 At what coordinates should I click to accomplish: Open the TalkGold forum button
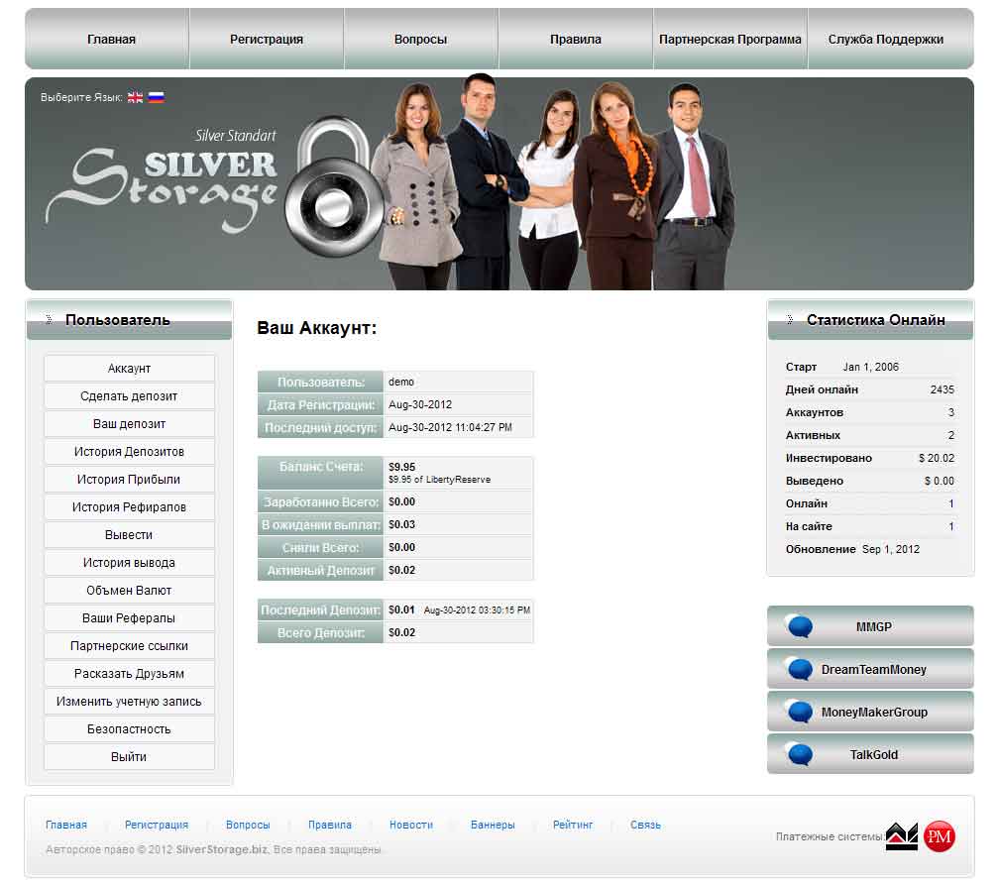tap(871, 754)
